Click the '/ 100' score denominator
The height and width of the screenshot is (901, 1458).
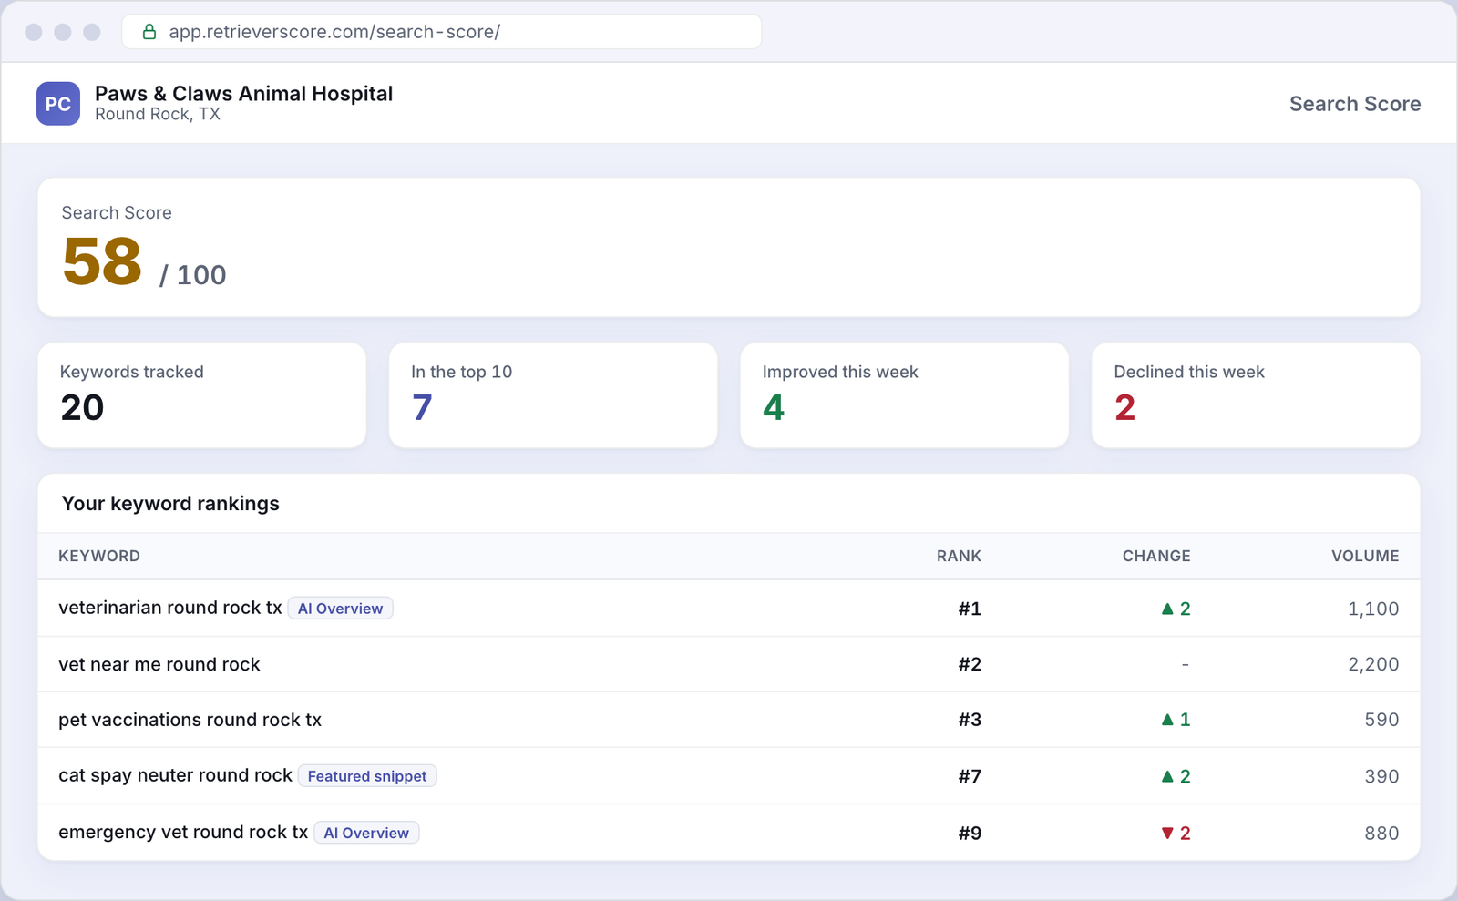pyautogui.click(x=192, y=275)
